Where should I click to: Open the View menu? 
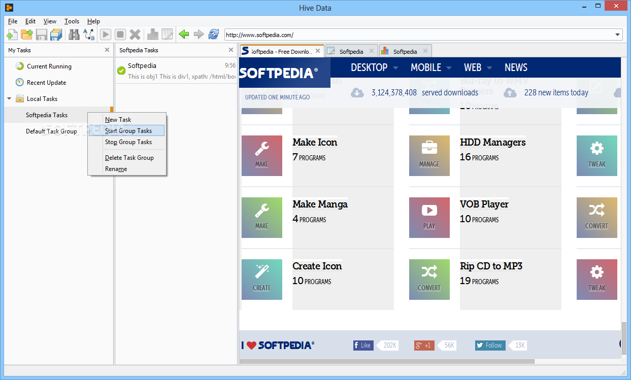pos(50,21)
